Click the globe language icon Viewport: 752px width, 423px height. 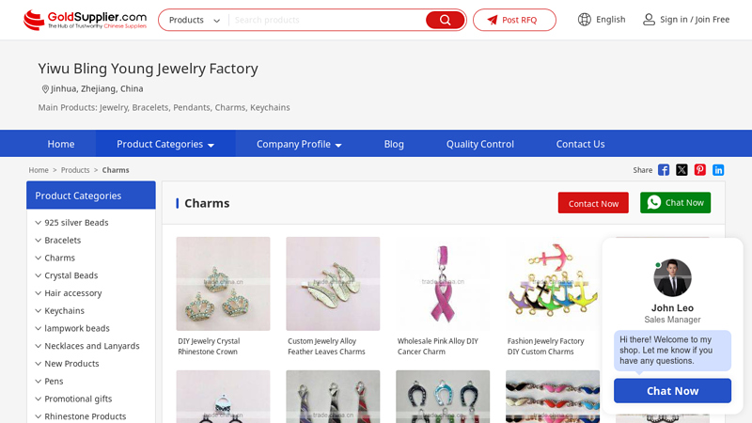584,19
